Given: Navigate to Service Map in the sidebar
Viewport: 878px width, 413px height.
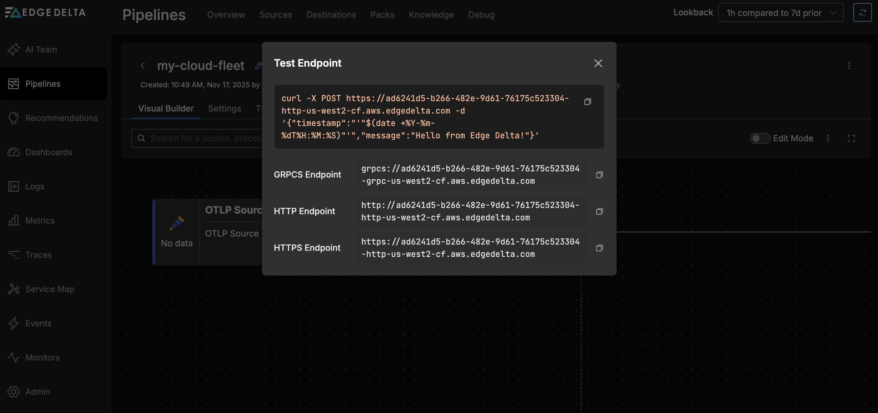Looking at the screenshot, I should pos(49,289).
